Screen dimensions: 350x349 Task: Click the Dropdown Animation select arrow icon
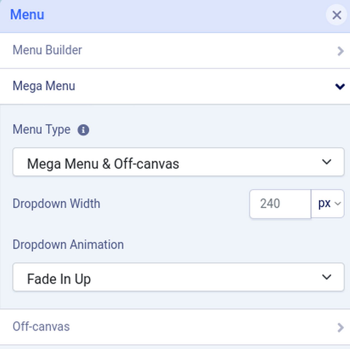327,277
